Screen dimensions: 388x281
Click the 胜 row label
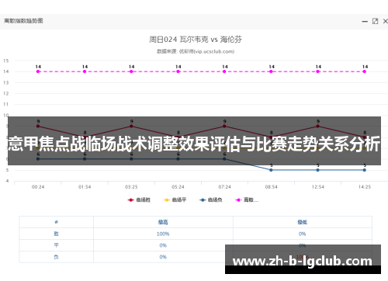pos(56,234)
